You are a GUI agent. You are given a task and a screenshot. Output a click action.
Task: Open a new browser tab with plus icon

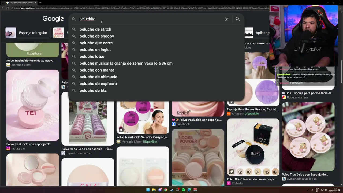(x=40, y=3)
